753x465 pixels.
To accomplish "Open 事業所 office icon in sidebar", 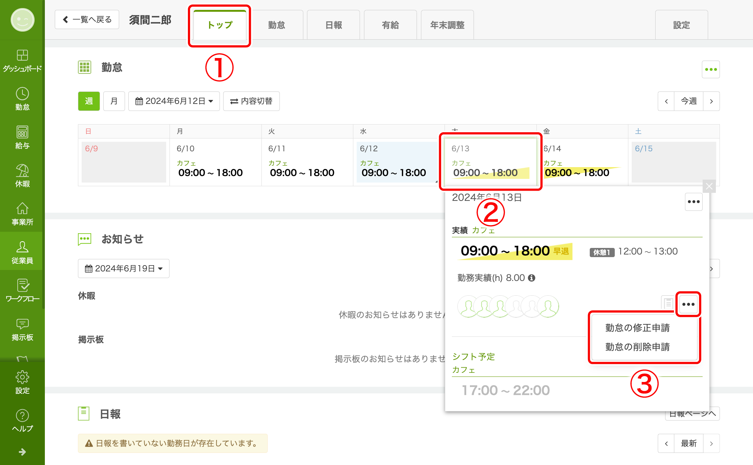I will pos(22,214).
